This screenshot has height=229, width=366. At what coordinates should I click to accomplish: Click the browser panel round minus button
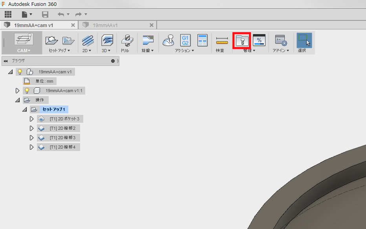[113, 61]
